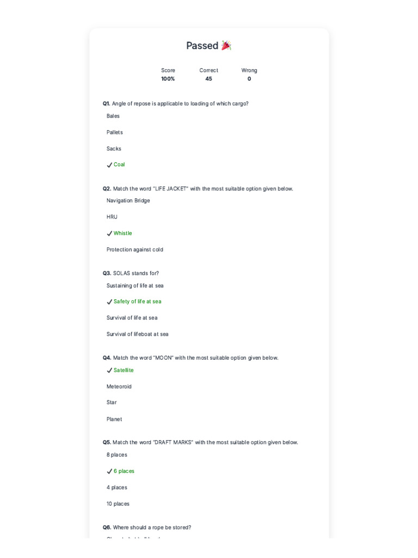Click the checkmark beside 6 places
The height and width of the screenshot is (558, 418).
pyautogui.click(x=109, y=471)
